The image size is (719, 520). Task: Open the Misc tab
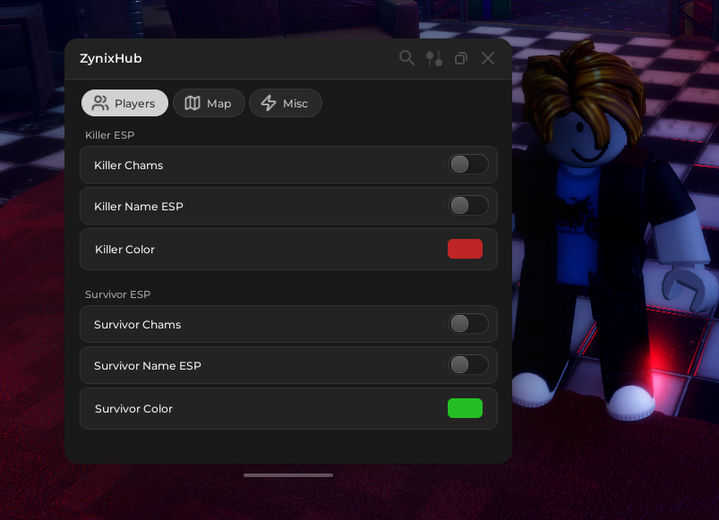click(x=286, y=103)
